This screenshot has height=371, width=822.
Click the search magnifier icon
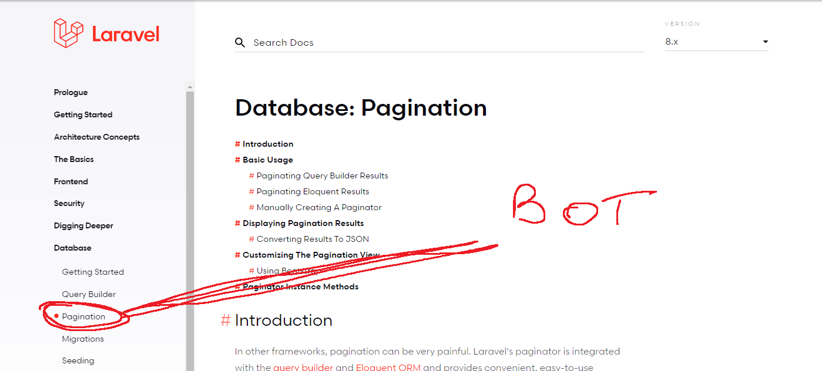pyautogui.click(x=240, y=42)
